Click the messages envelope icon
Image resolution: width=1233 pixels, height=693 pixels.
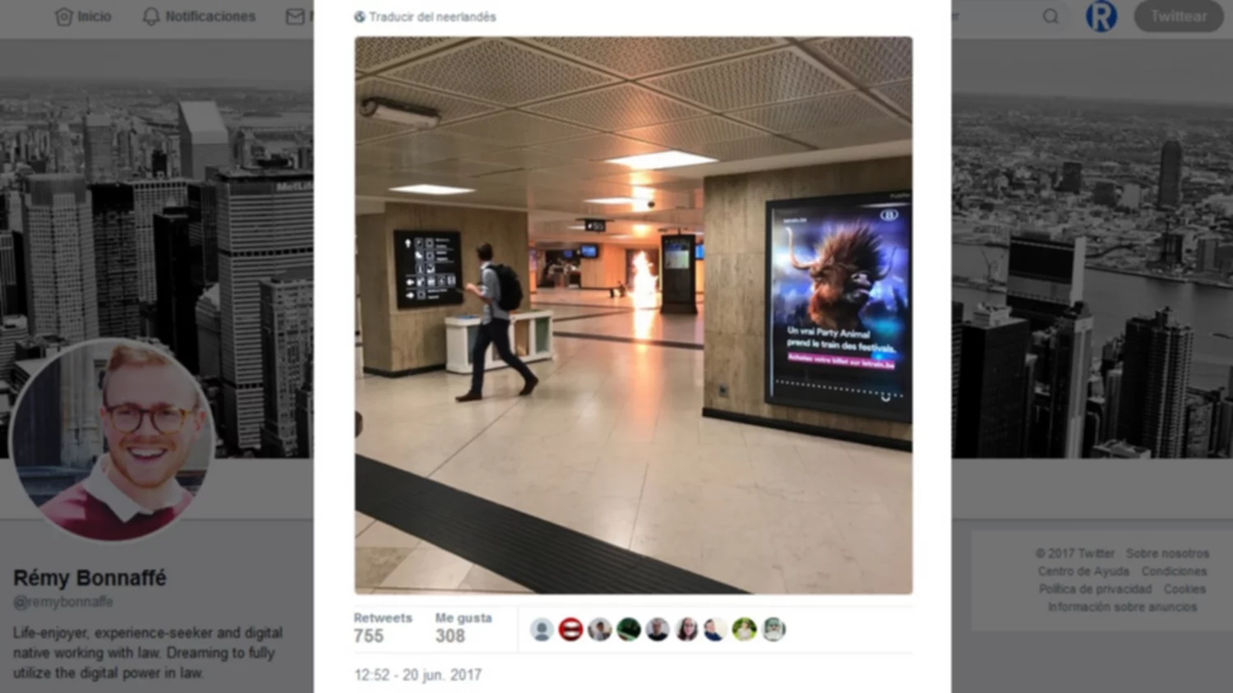[x=295, y=16]
